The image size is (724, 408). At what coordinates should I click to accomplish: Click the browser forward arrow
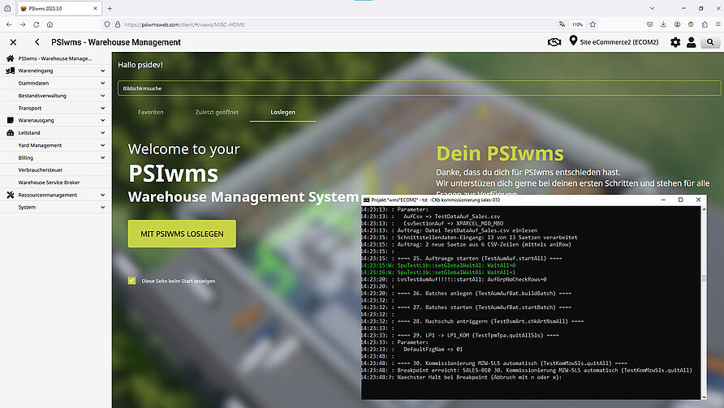[x=23, y=24]
